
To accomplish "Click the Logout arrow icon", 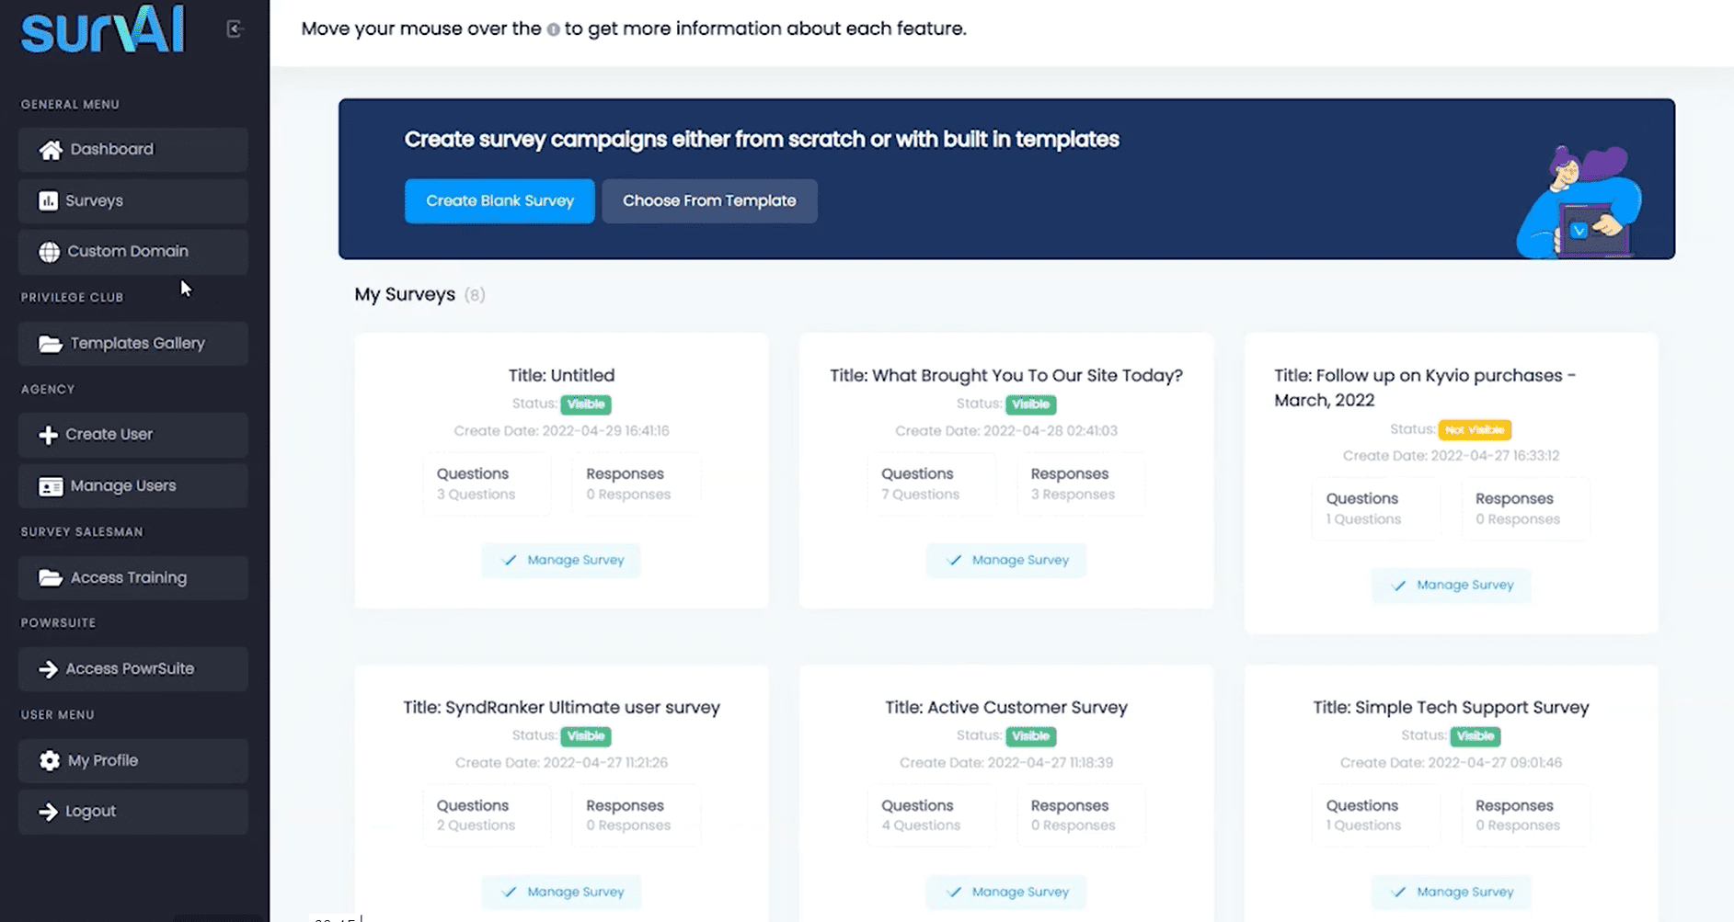I will coord(48,812).
